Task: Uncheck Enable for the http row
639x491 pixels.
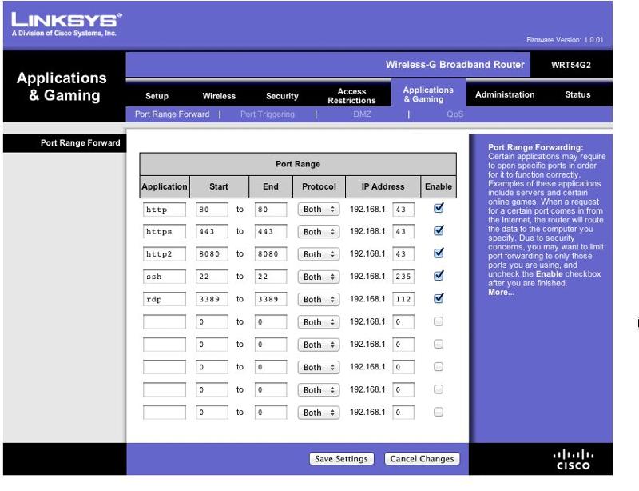Action: coord(439,208)
